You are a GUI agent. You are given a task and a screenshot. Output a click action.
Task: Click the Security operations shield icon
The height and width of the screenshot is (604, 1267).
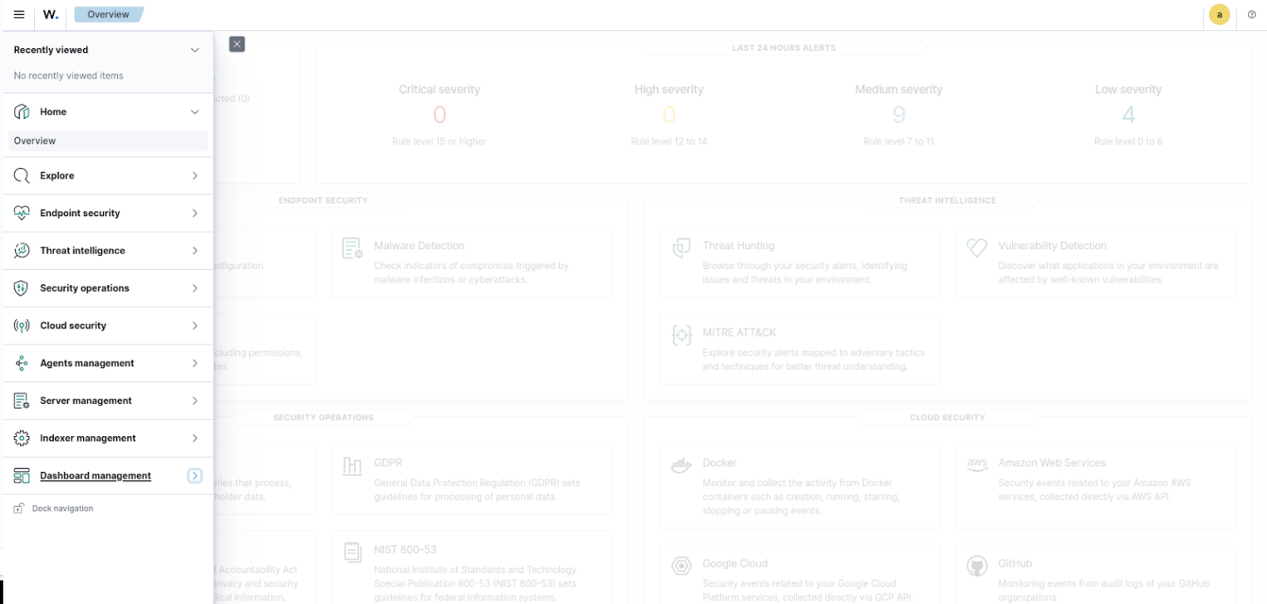coord(22,288)
